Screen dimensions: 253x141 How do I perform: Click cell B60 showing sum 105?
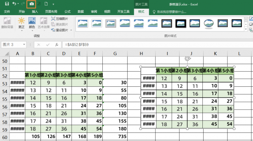coord(33,136)
